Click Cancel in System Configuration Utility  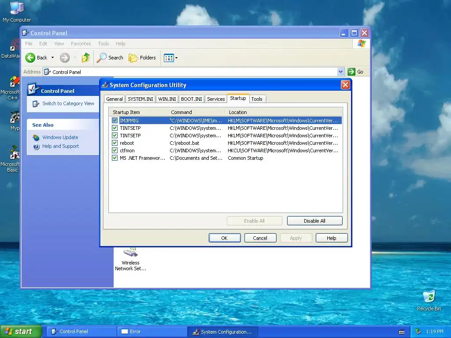(260, 238)
